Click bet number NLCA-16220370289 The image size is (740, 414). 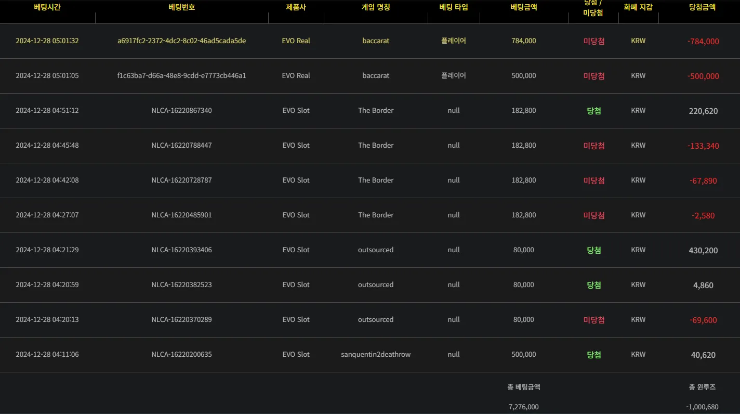pos(182,319)
